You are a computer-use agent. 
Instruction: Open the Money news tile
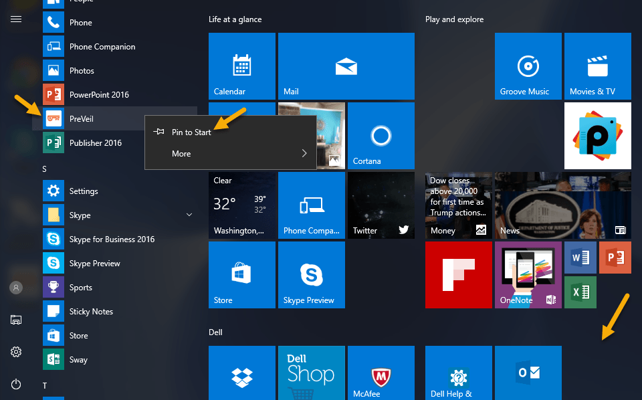tap(458, 205)
